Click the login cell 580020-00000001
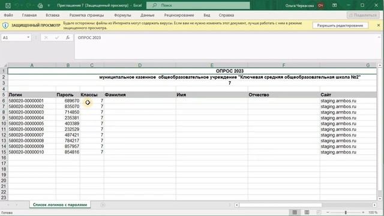This screenshot has height=216, width=384. coord(32,101)
